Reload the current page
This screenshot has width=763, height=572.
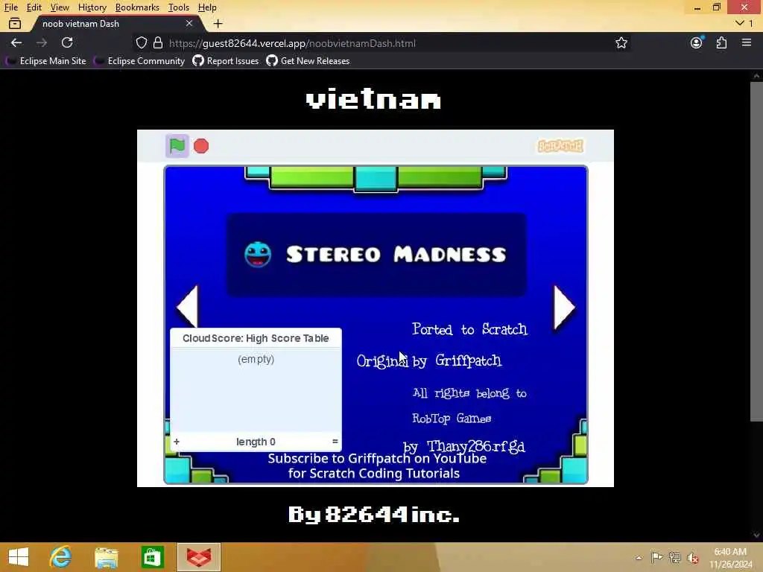67,42
